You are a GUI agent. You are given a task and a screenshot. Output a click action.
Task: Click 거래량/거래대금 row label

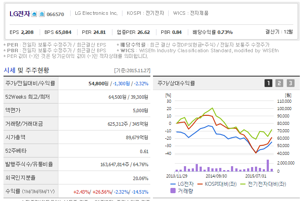tap(24, 124)
